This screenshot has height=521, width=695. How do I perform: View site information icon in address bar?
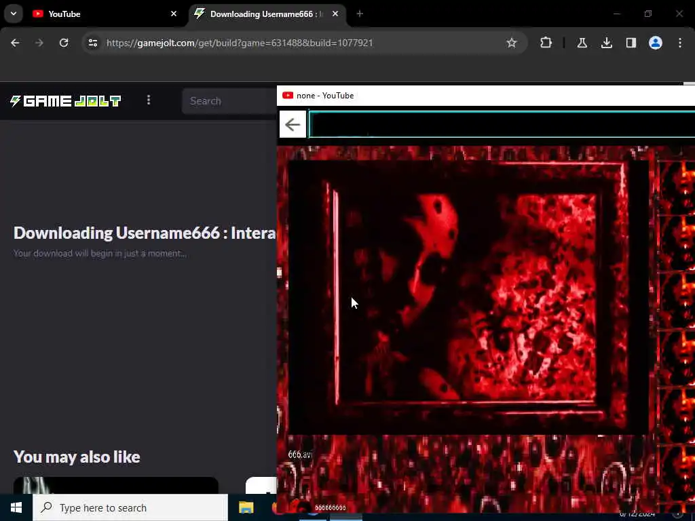tap(92, 43)
